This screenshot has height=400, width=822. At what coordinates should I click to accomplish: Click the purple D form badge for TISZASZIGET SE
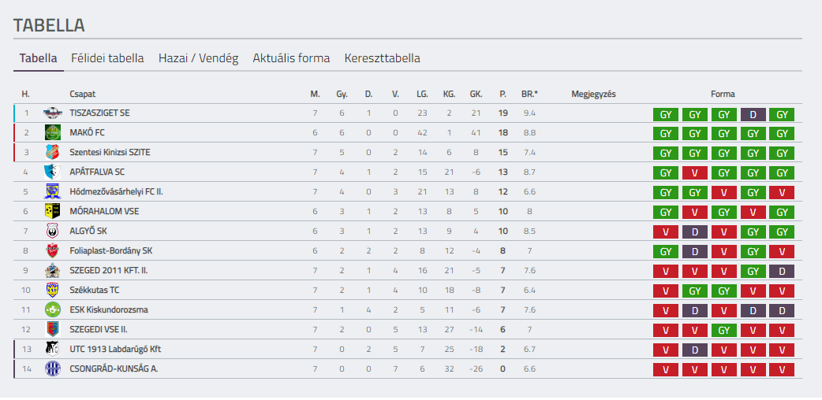pos(753,115)
